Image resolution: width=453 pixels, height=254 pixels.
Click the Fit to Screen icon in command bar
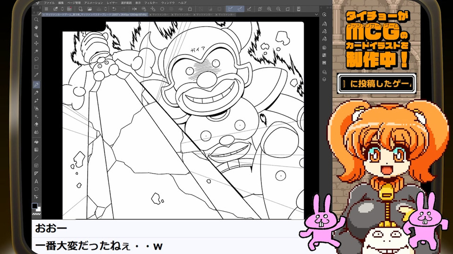tap(287, 9)
